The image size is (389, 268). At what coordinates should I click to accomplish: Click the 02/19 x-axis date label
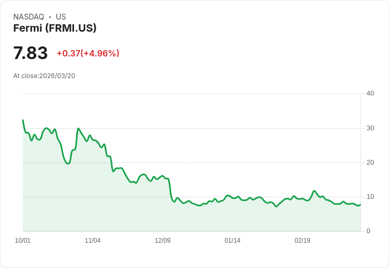pyautogui.click(x=302, y=241)
